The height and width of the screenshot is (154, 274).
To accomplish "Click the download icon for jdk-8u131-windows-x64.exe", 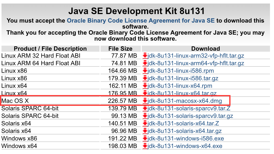I will (146, 146).
